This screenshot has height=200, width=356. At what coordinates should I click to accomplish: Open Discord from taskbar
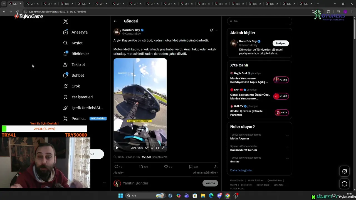219,196
